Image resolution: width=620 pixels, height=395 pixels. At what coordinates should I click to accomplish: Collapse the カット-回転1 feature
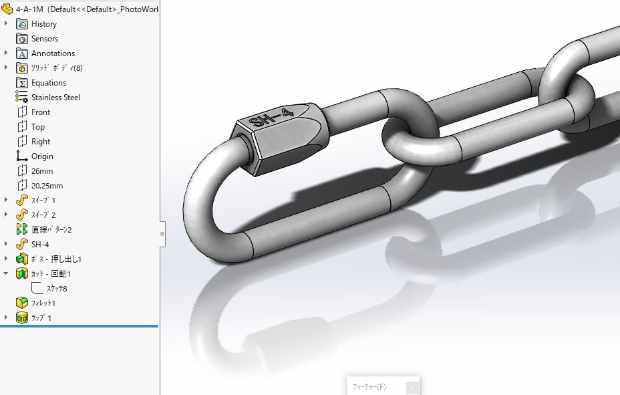tap(6, 273)
